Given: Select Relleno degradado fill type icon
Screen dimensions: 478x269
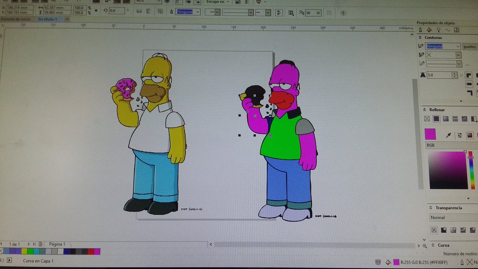Looking at the screenshot, I should [446, 118].
